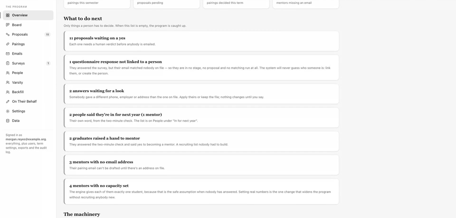Navigate to Pairings

point(28,44)
